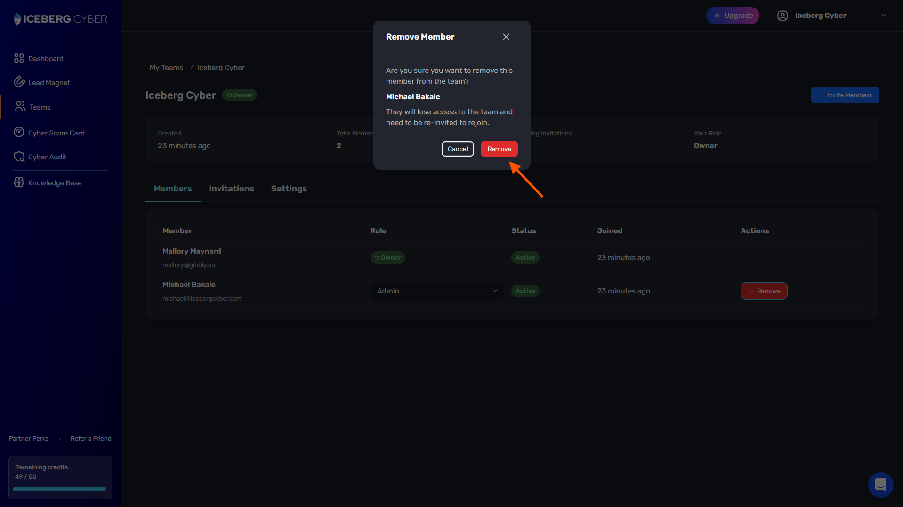The height and width of the screenshot is (507, 903).
Task: Click the Joined column header
Action: click(x=610, y=231)
